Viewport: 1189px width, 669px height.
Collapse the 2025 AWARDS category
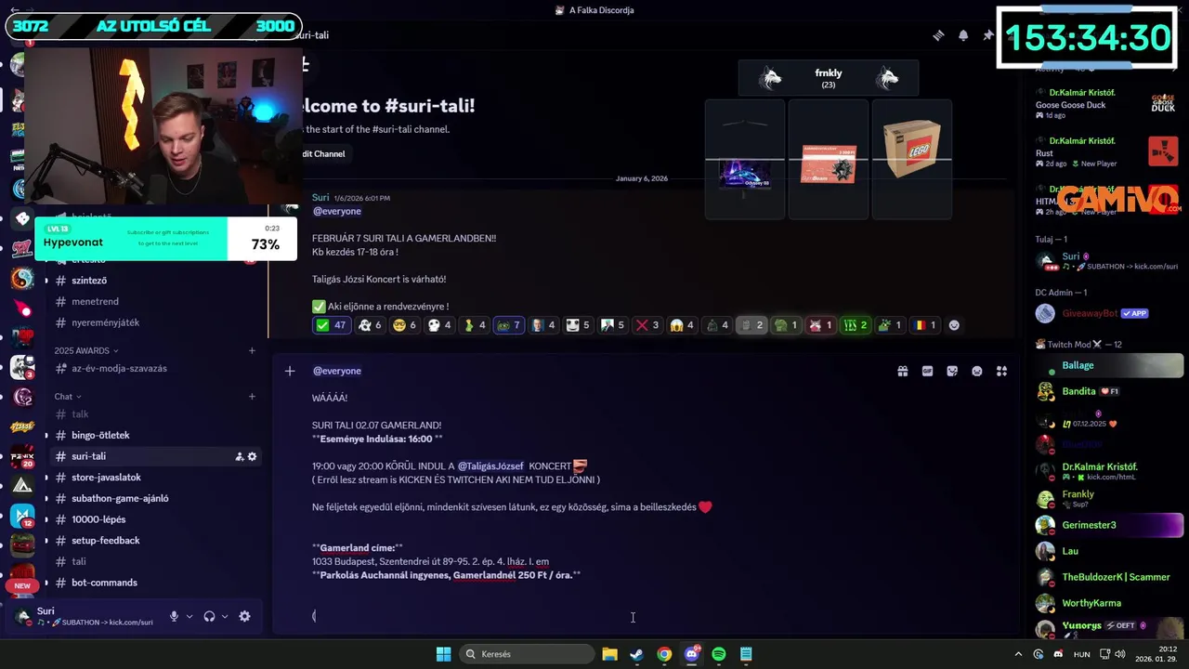click(x=86, y=350)
